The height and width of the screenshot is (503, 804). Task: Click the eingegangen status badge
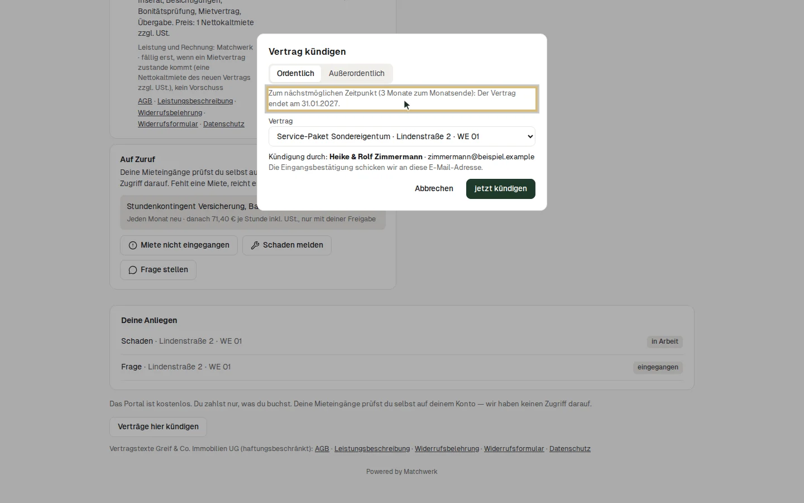coord(658,367)
